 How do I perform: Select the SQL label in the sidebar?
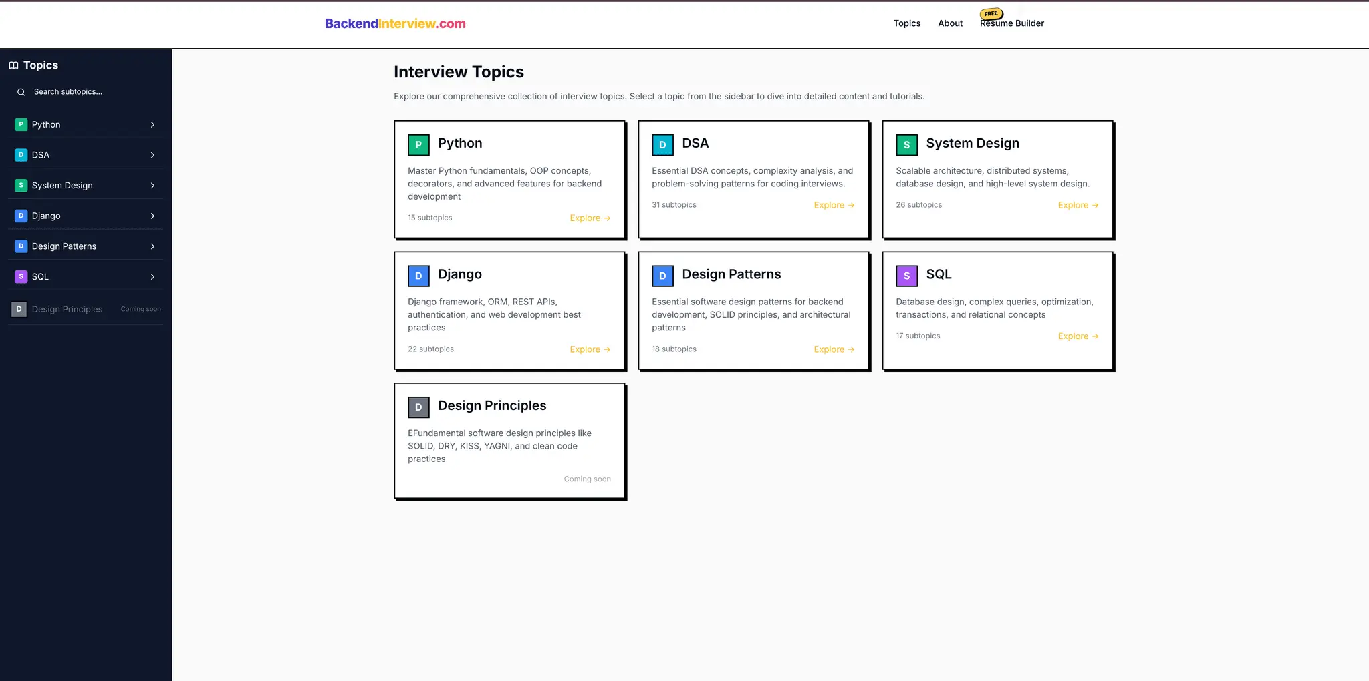(40, 276)
